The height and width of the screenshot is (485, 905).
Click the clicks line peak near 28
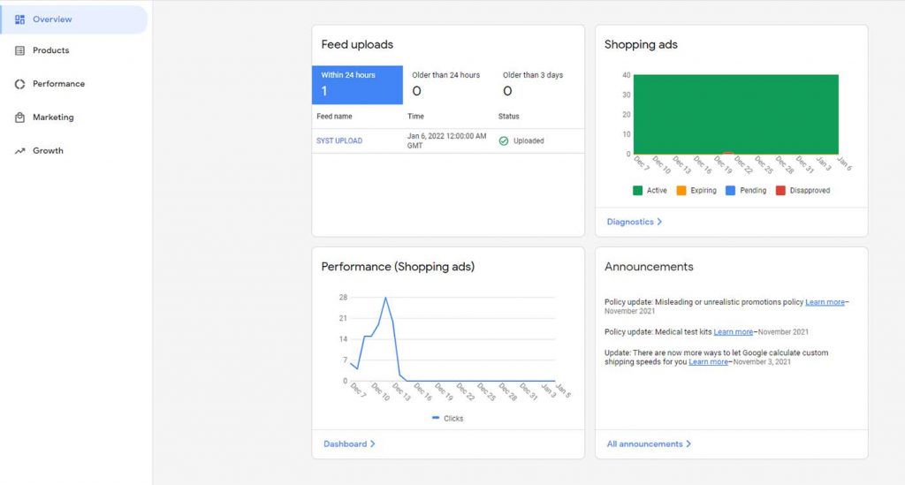pyautogui.click(x=385, y=298)
